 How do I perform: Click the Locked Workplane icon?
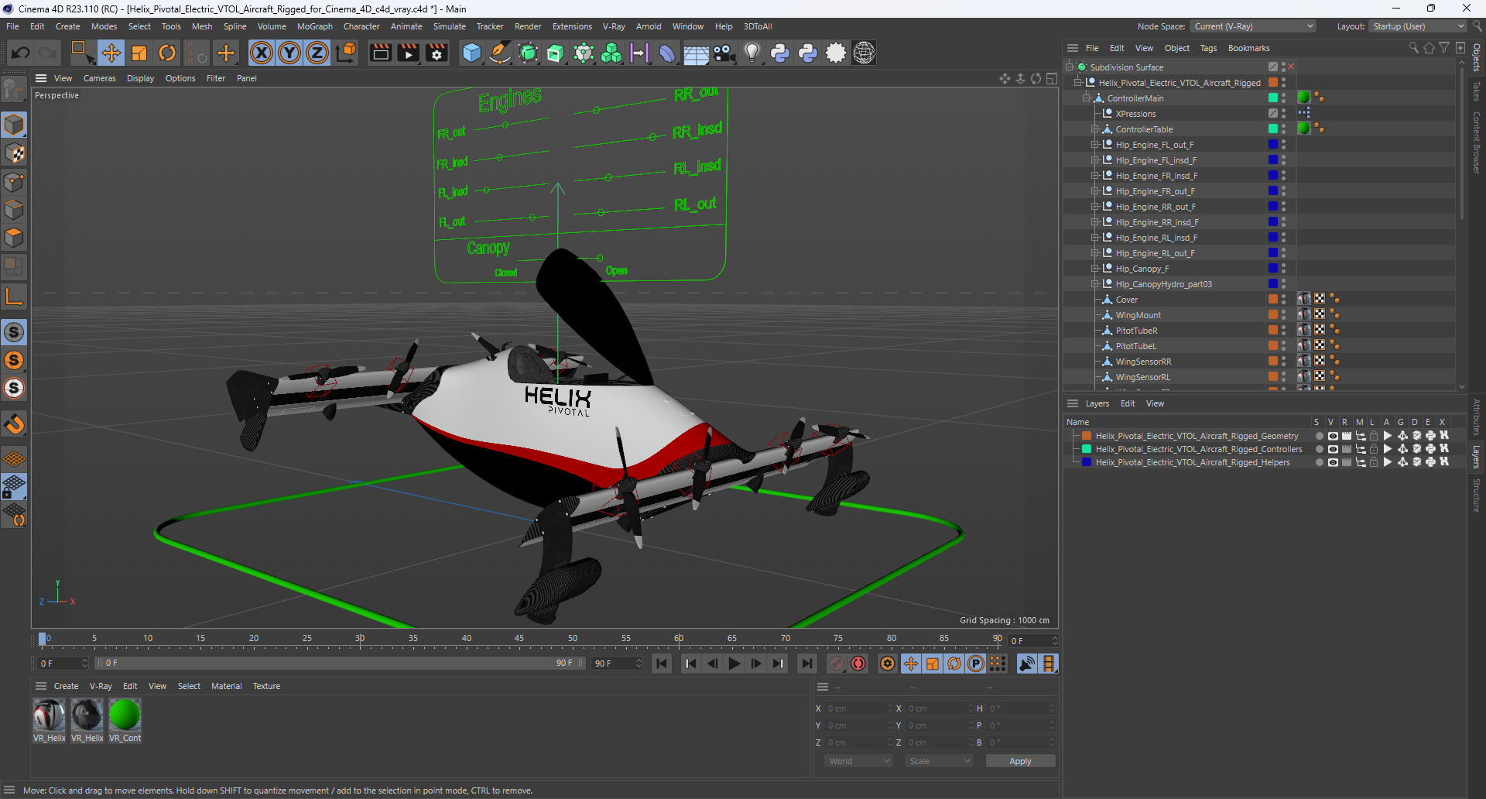14,487
